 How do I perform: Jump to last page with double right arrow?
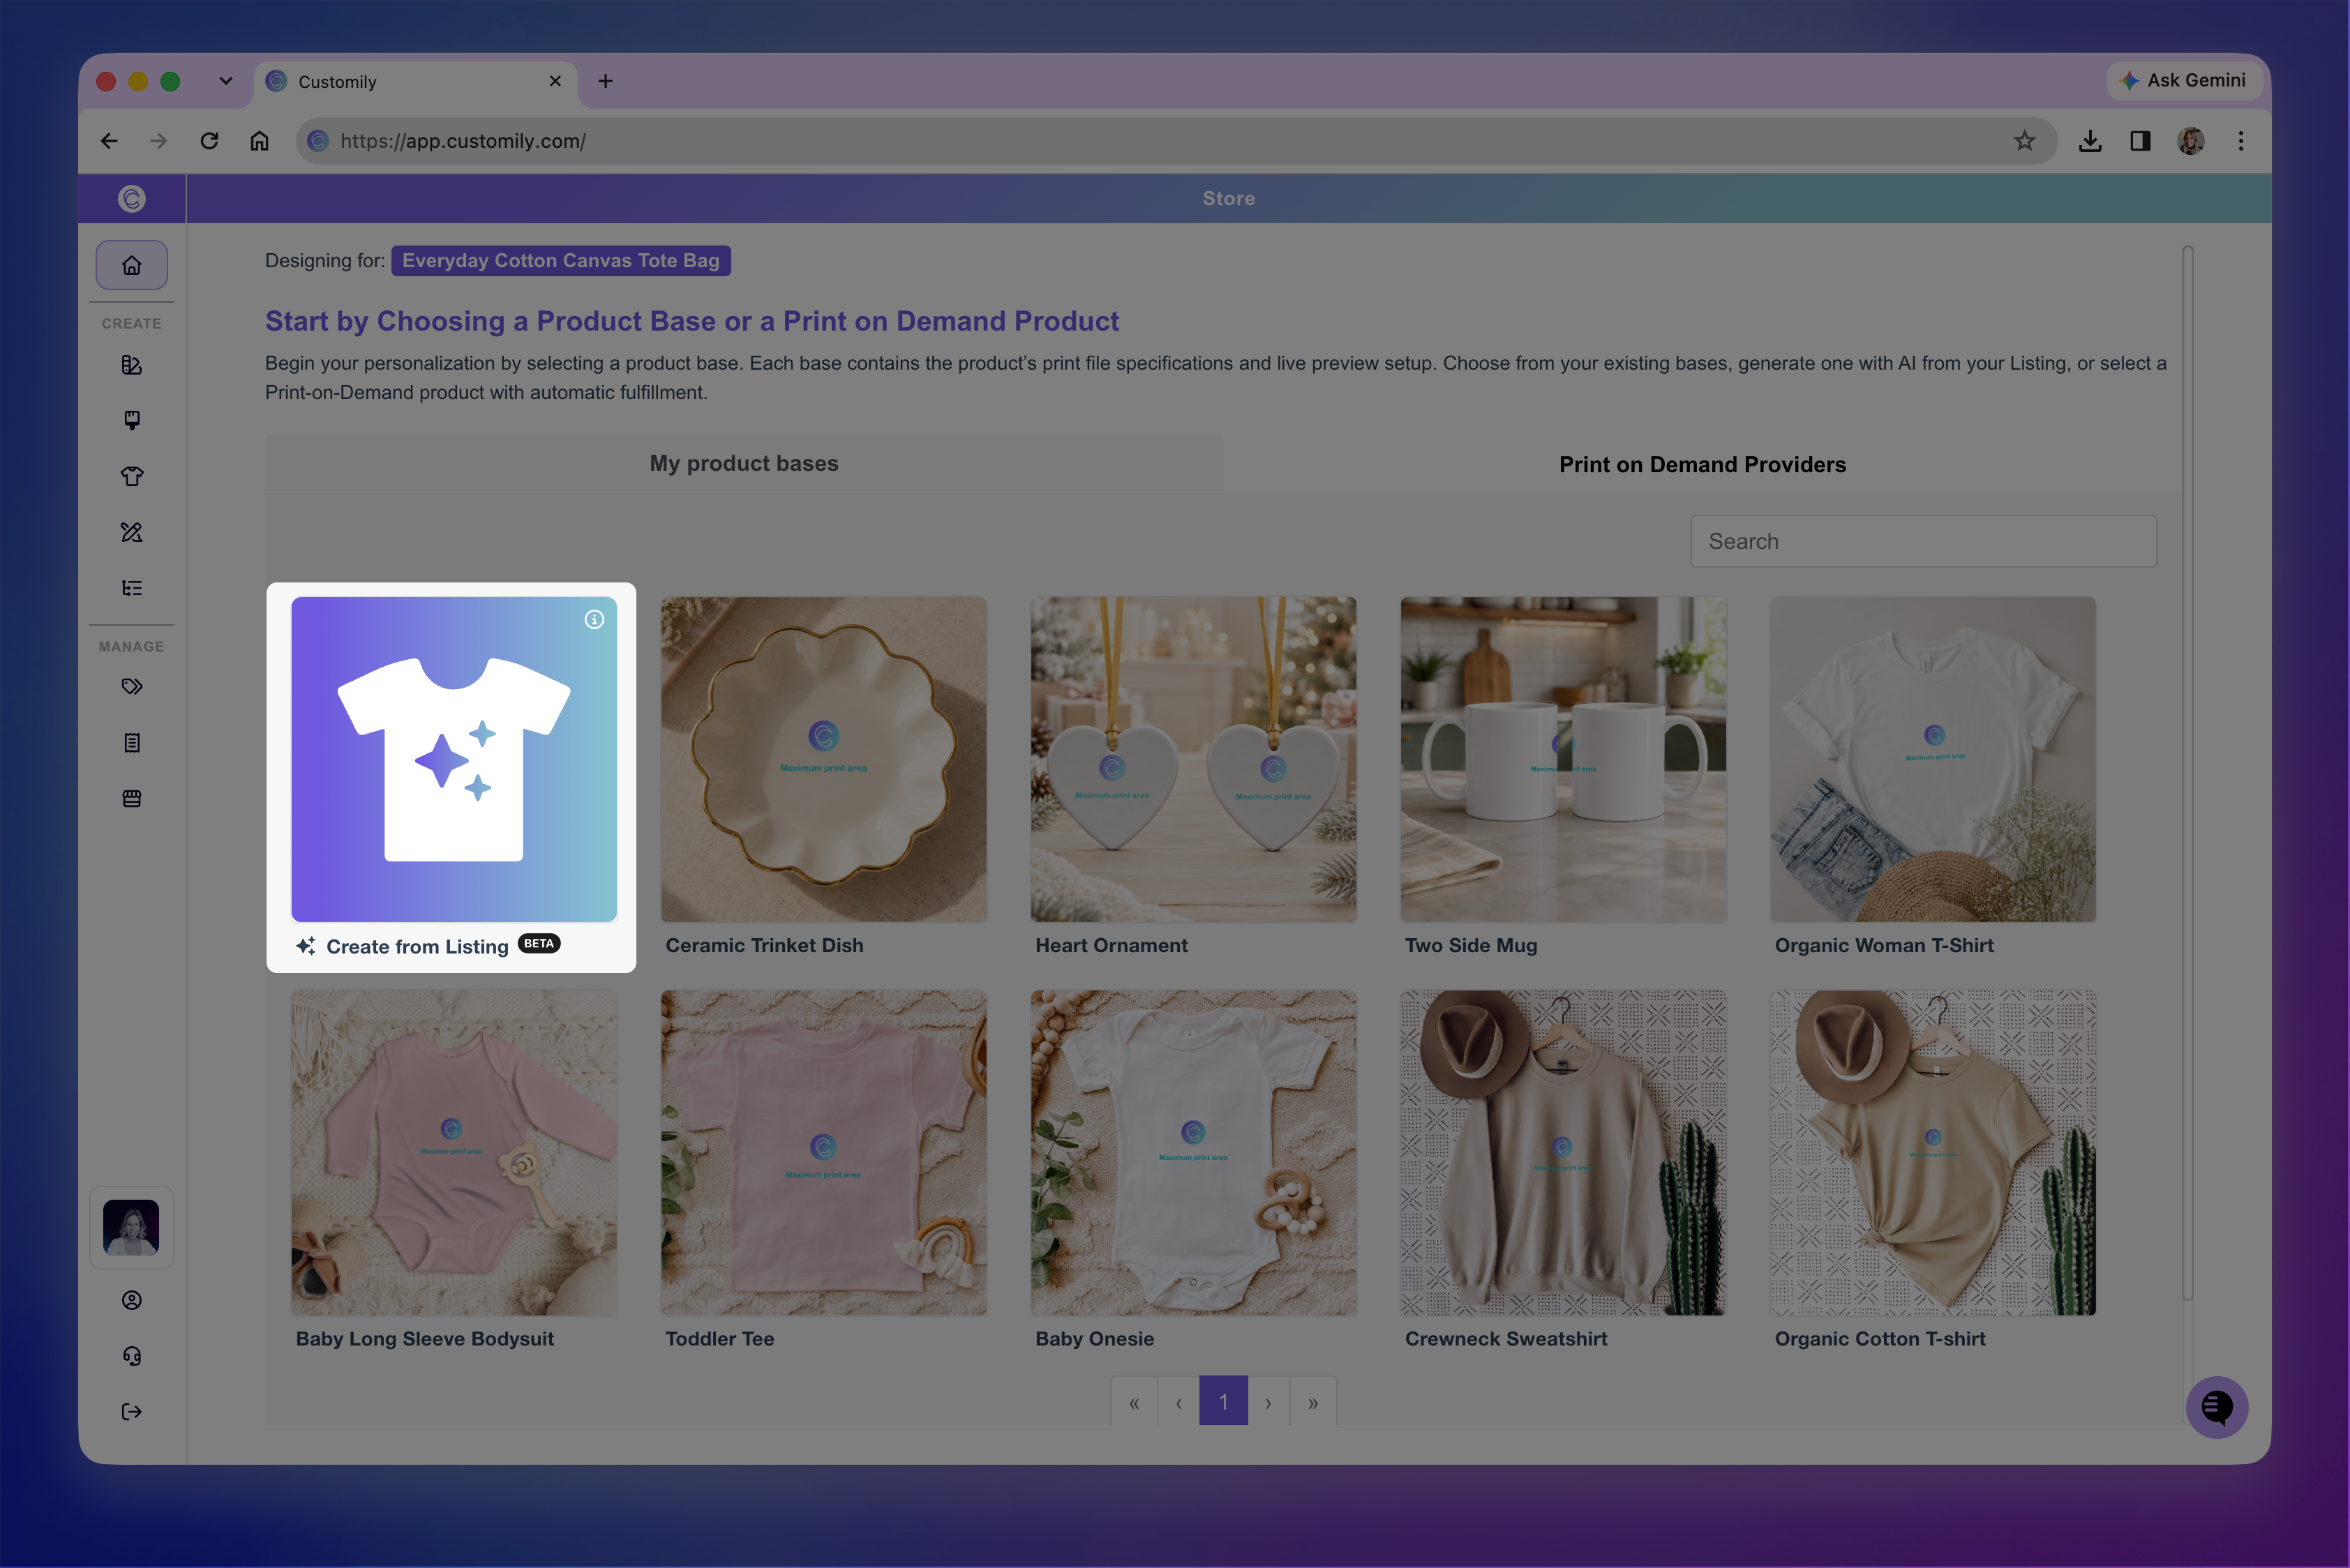click(x=1314, y=1402)
